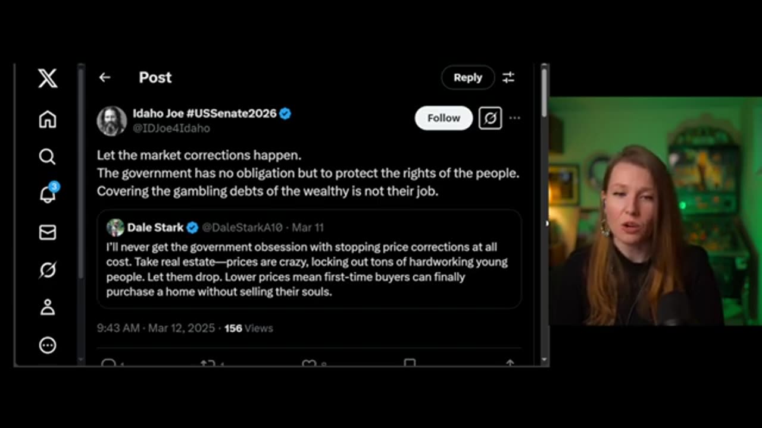Image resolution: width=762 pixels, height=428 pixels.
Task: Open Grok icon in sidebar
Action: (x=48, y=270)
